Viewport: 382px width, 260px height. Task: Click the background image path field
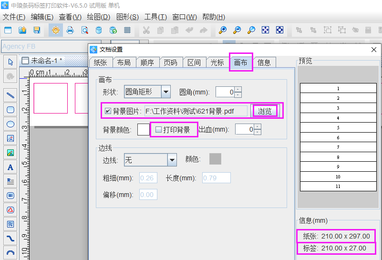[196, 111]
